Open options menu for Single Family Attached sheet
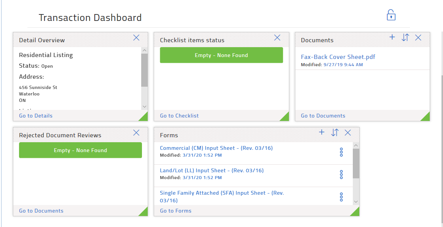 click(x=341, y=196)
